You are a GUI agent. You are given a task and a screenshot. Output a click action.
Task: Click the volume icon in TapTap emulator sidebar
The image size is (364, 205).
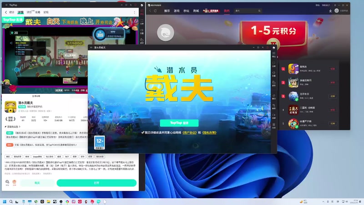142,31
